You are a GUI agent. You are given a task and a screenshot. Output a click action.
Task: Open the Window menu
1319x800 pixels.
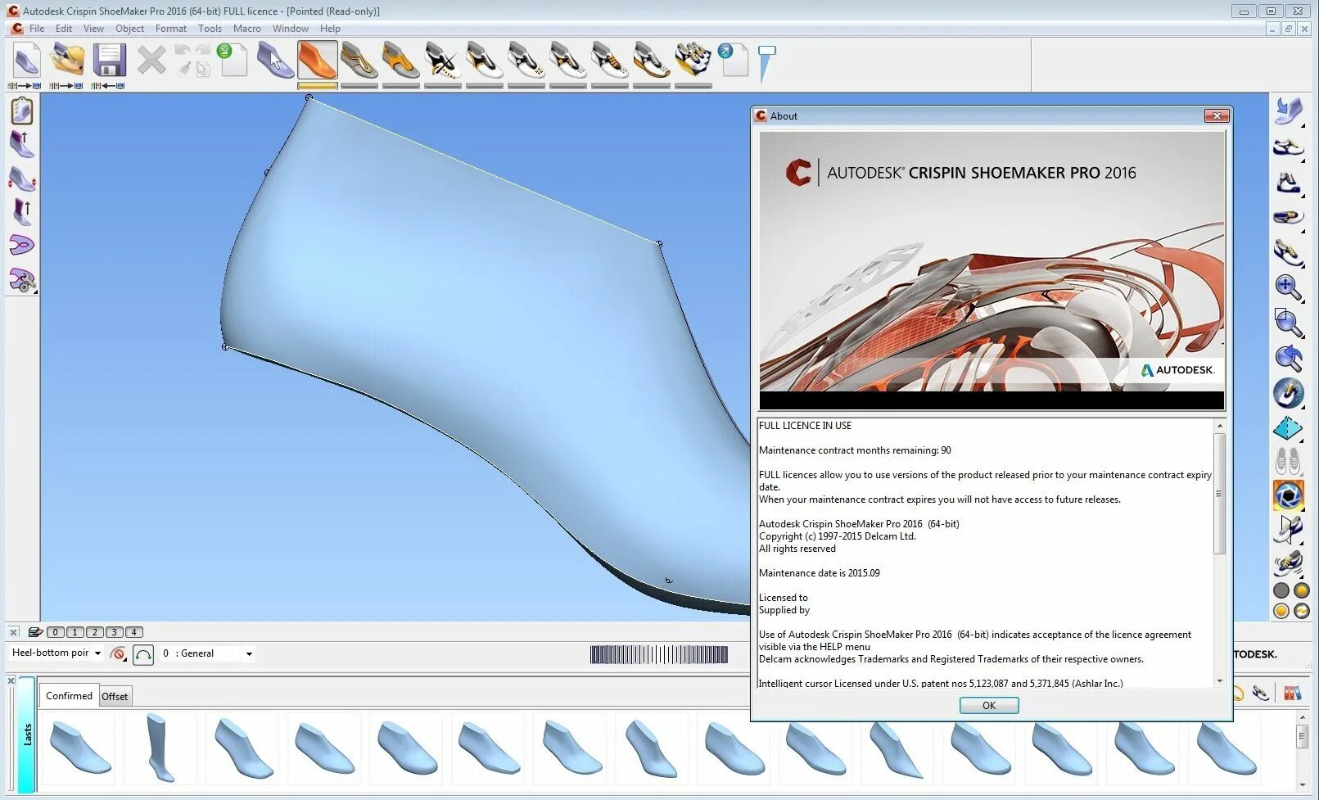point(291,28)
